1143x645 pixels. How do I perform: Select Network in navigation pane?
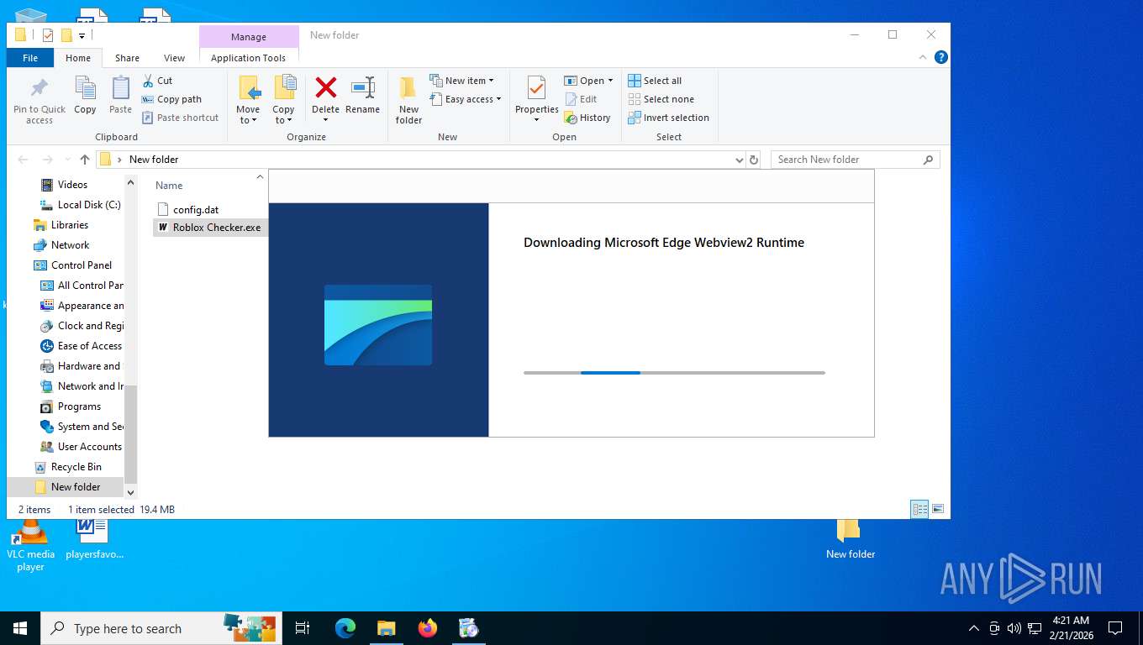(70, 245)
